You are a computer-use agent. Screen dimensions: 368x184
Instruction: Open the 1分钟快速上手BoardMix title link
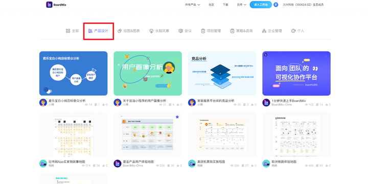[289, 101]
